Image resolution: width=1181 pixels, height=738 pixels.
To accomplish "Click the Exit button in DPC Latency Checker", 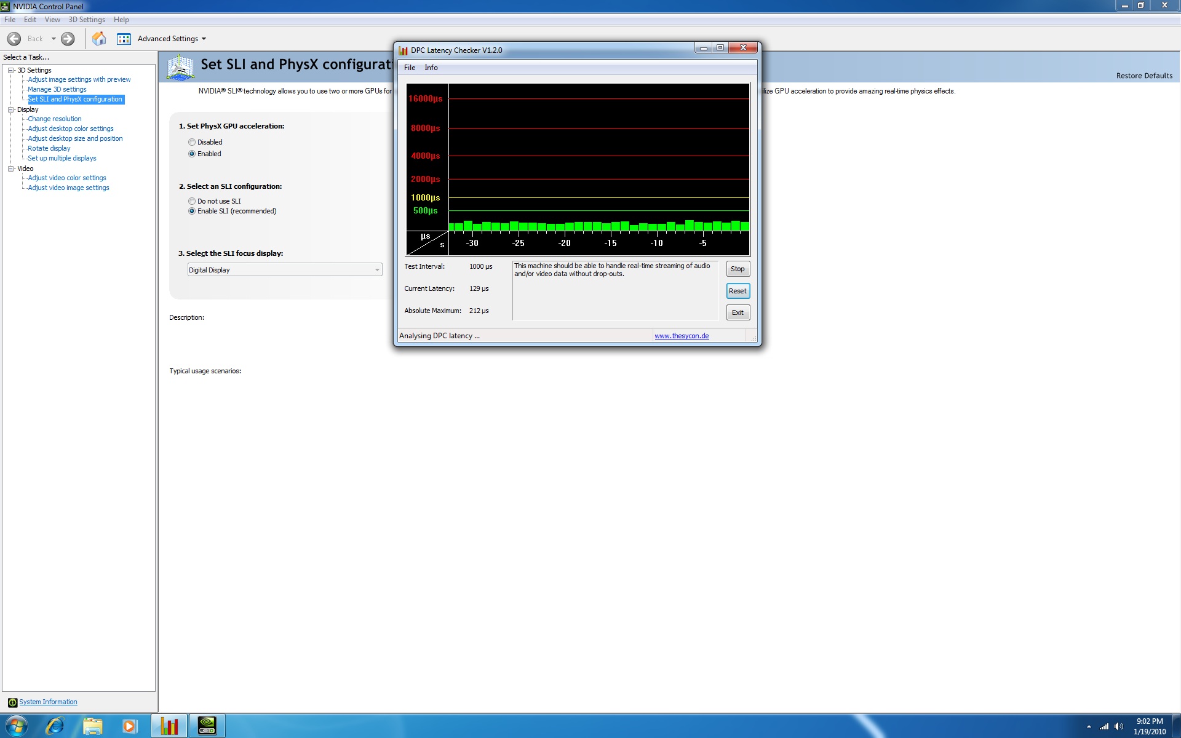I will coord(738,312).
